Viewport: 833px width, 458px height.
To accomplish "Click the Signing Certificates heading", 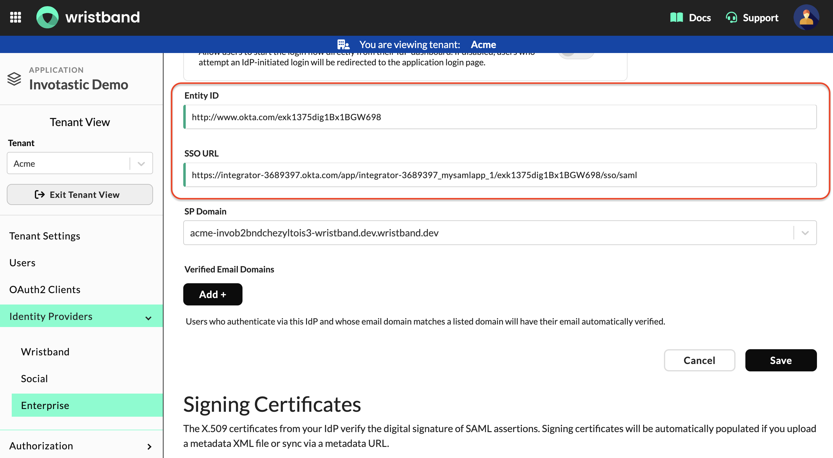I will click(272, 404).
